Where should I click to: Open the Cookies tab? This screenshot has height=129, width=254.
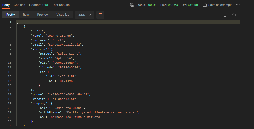tap(19, 5)
